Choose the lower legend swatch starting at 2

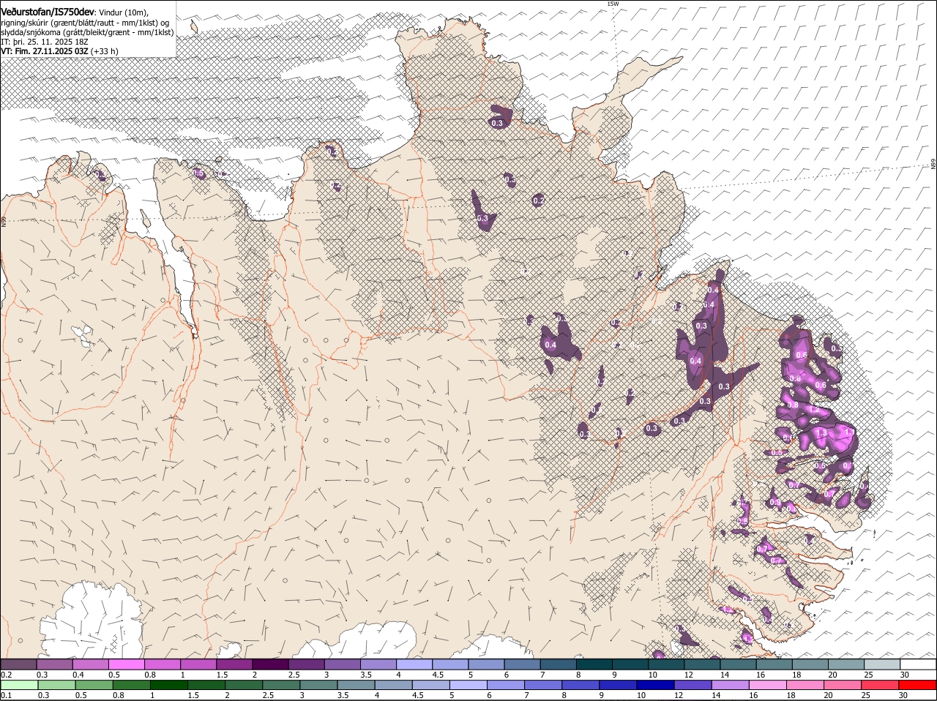pos(244,685)
